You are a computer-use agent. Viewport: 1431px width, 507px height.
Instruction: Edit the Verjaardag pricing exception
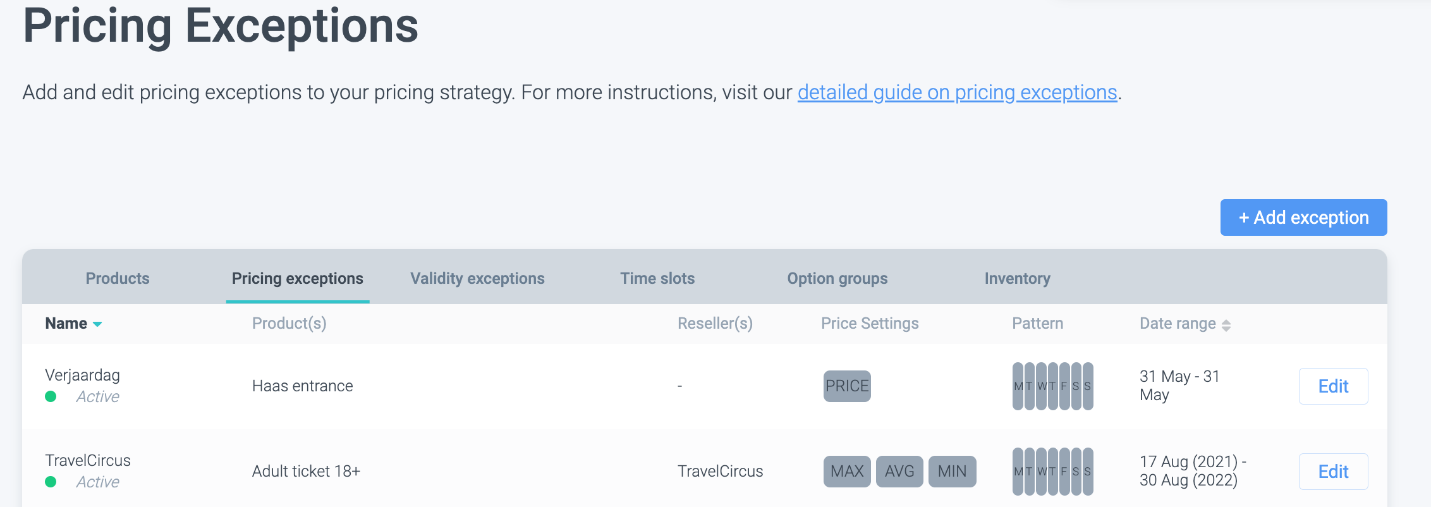(1333, 386)
